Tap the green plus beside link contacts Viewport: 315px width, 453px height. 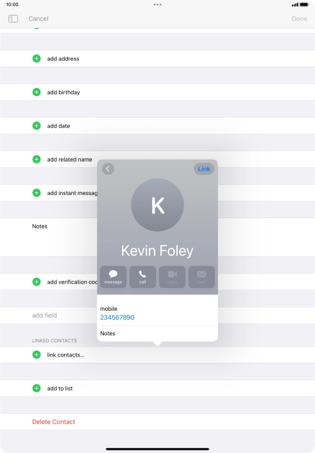pos(37,355)
